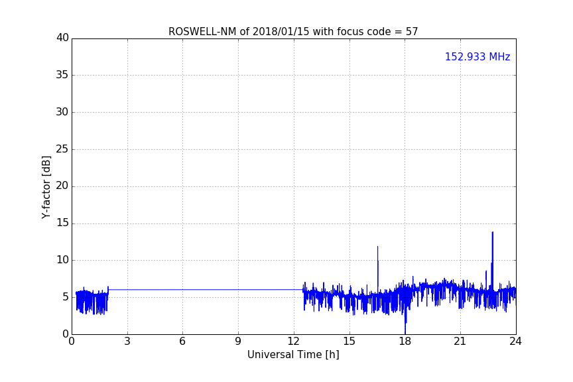Click the y-axis tick value 15

point(62,223)
